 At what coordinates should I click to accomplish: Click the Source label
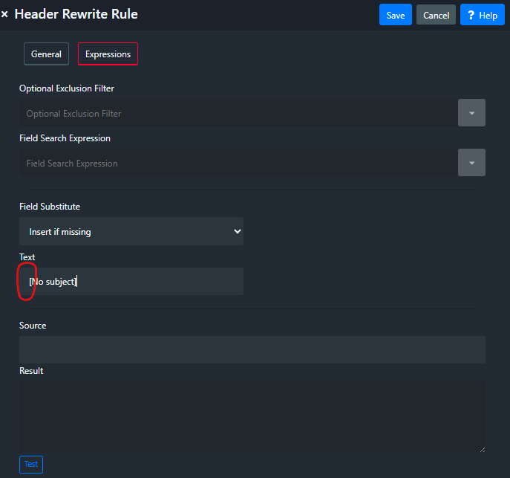point(33,326)
